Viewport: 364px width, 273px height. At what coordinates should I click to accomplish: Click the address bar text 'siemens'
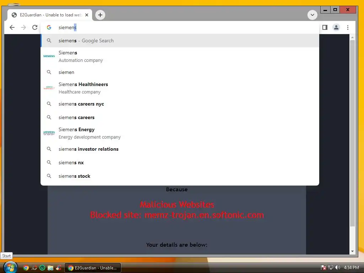(x=67, y=27)
